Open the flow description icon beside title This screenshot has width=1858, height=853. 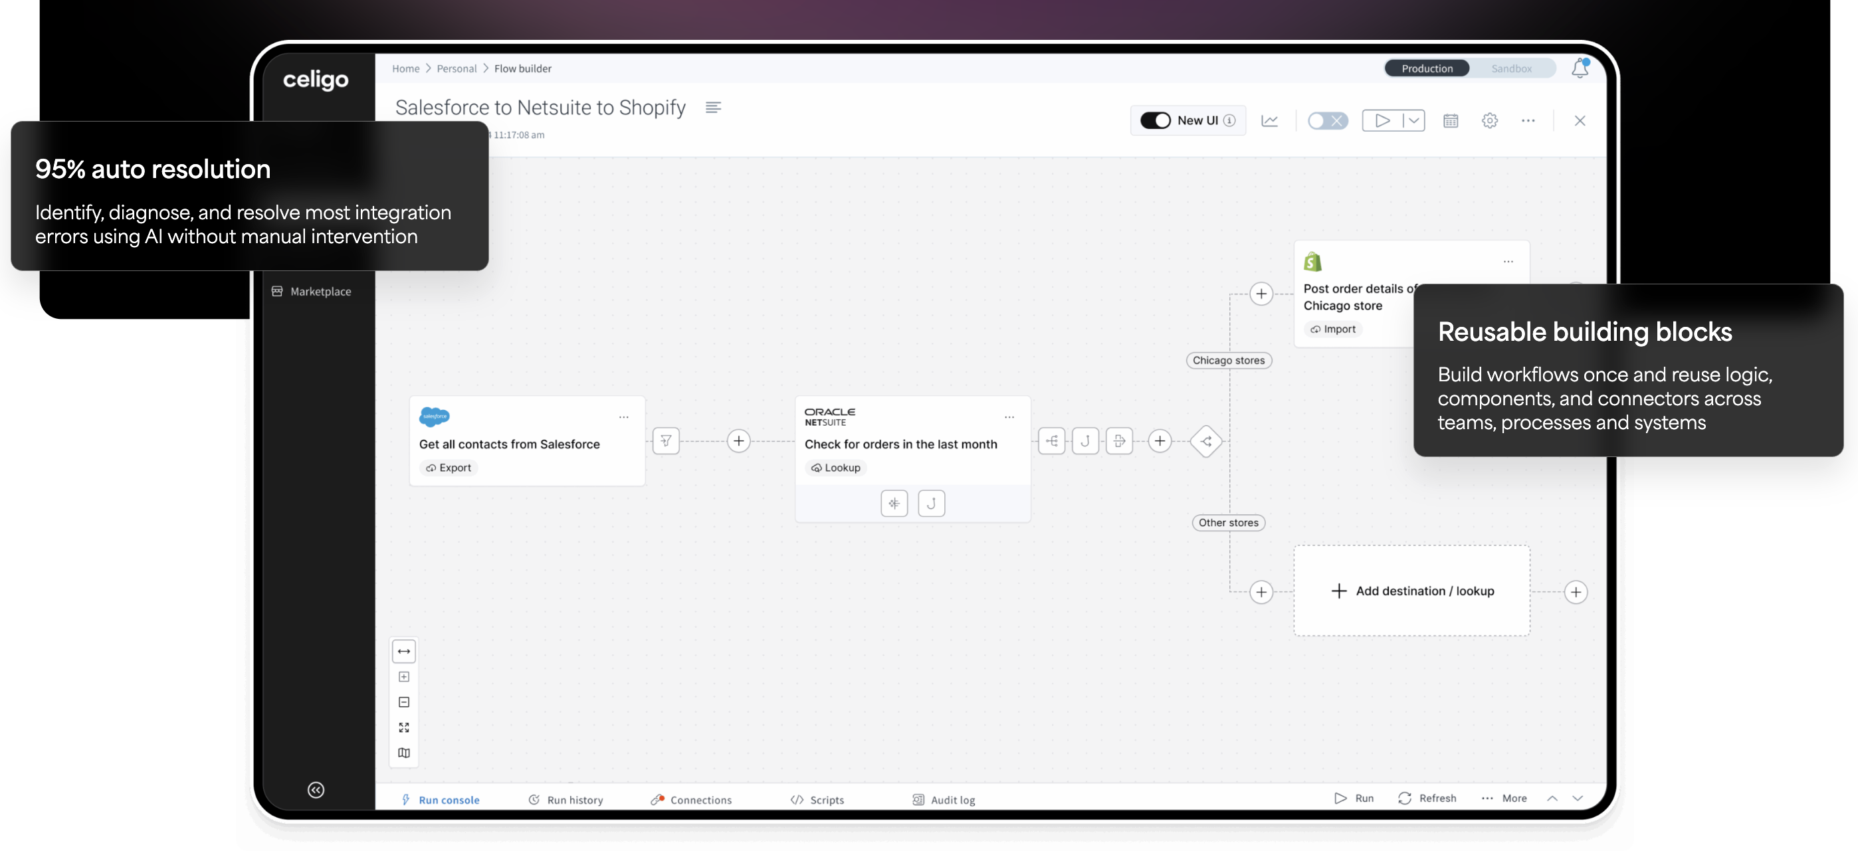[x=712, y=108]
